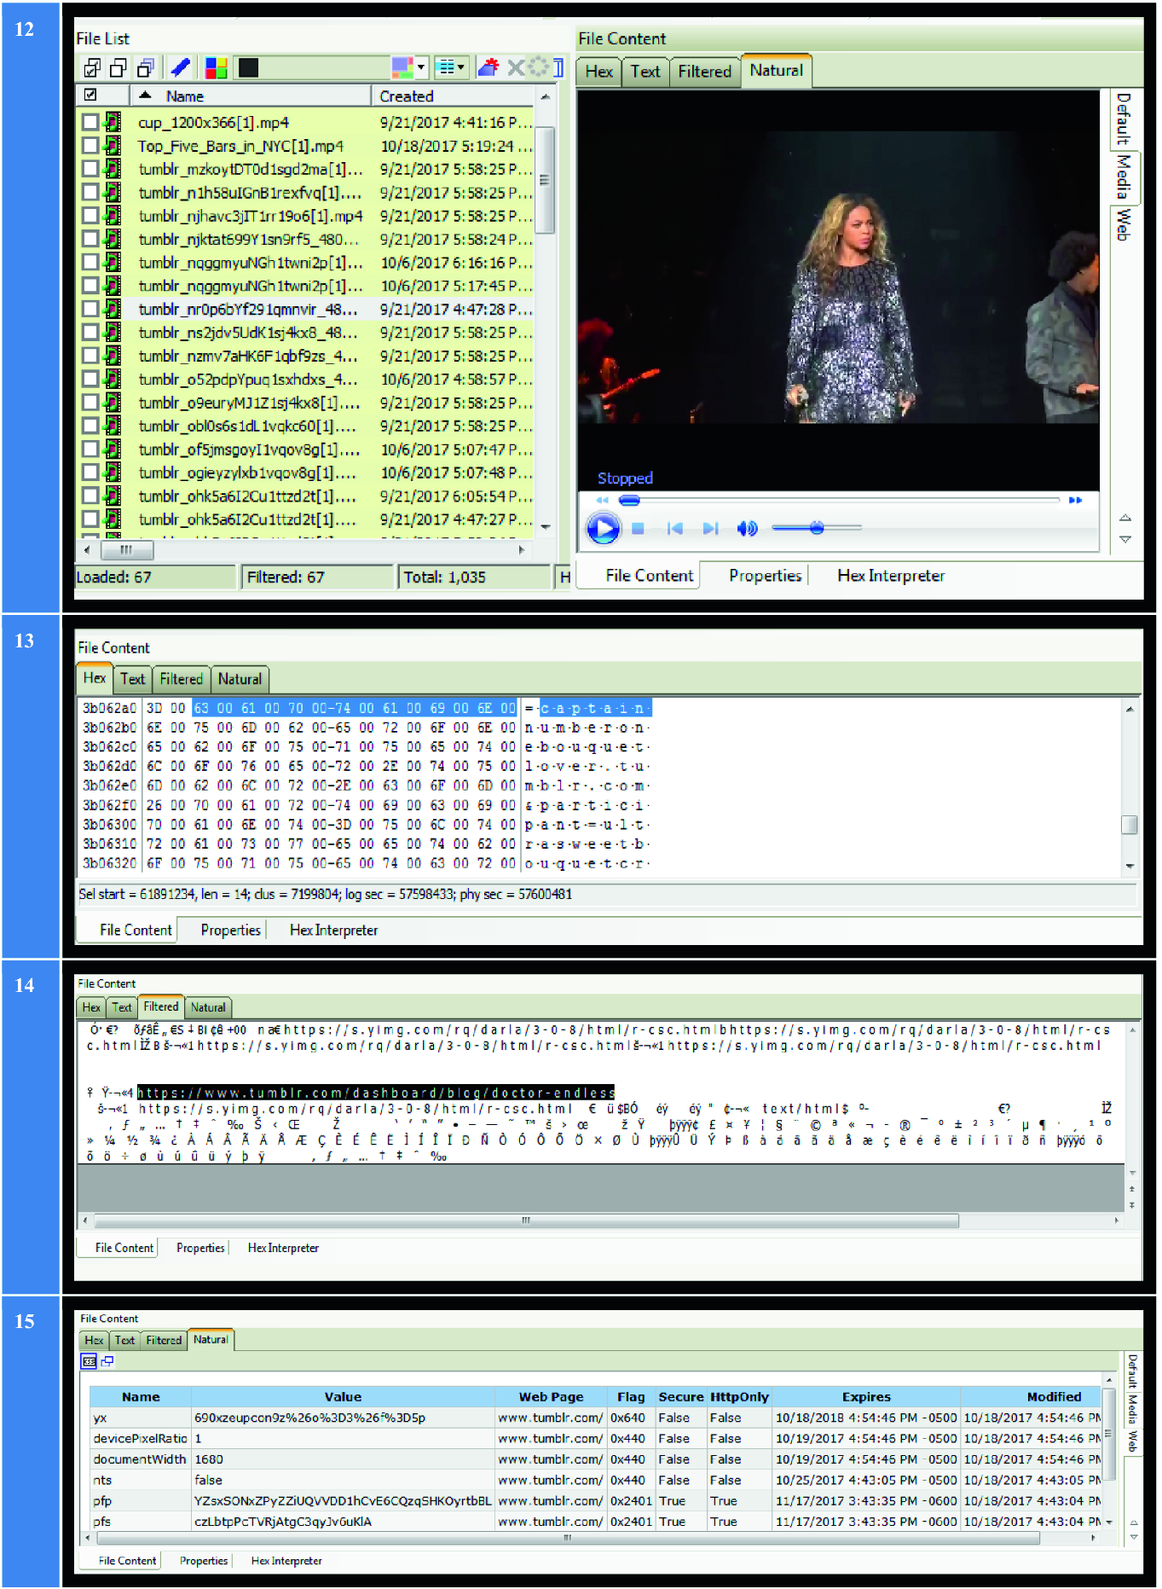Click the small up triangle right of media player

tap(1125, 518)
